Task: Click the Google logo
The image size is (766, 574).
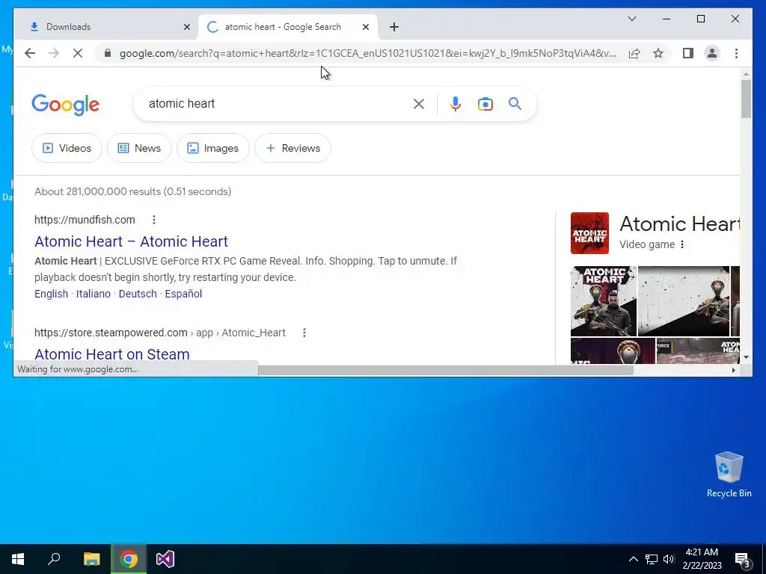Action: [x=66, y=105]
